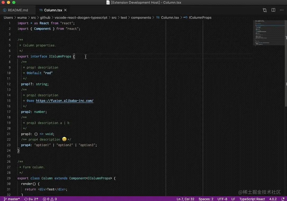
Task: Click the TS icon in the breadcrumb
Action: pos(158,17)
